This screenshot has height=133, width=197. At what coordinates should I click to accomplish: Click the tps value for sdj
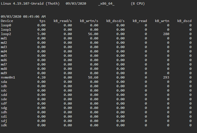point(41,121)
